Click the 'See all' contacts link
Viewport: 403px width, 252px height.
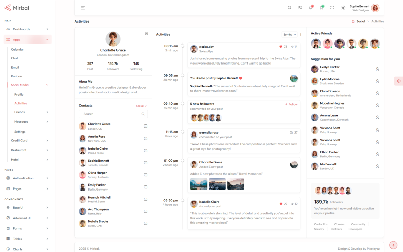(x=141, y=106)
